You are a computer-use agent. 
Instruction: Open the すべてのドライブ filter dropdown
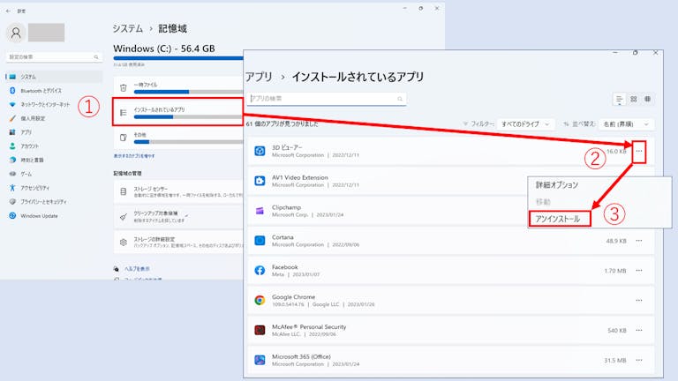(525, 124)
